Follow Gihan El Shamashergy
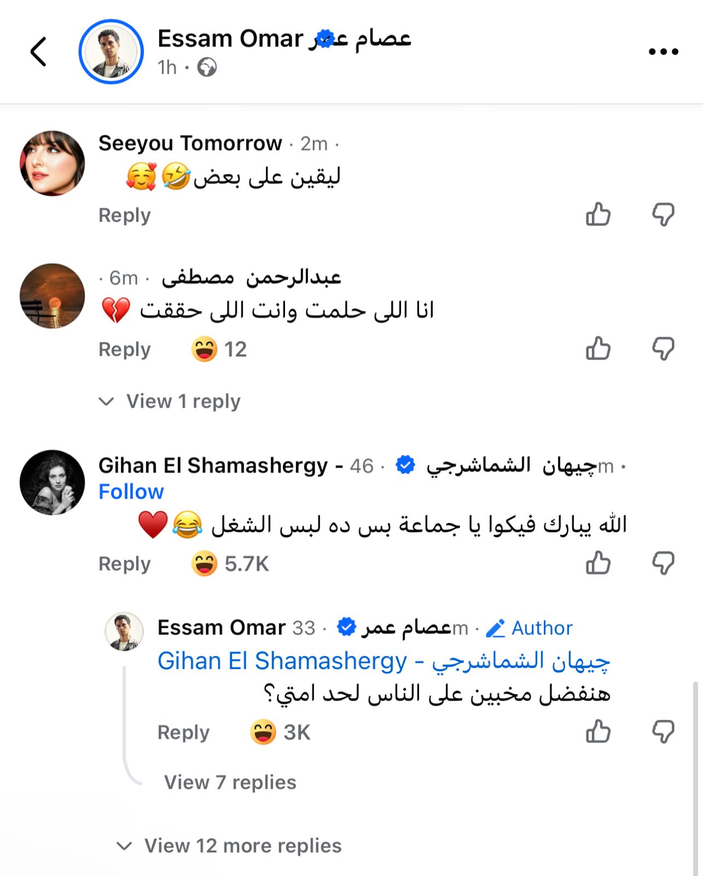Viewport: 703px width, 876px height. click(x=131, y=492)
